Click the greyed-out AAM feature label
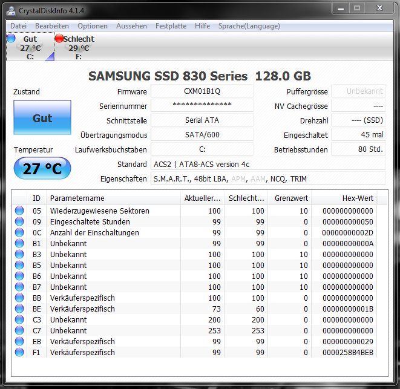This screenshot has width=400, height=389. pos(258,179)
